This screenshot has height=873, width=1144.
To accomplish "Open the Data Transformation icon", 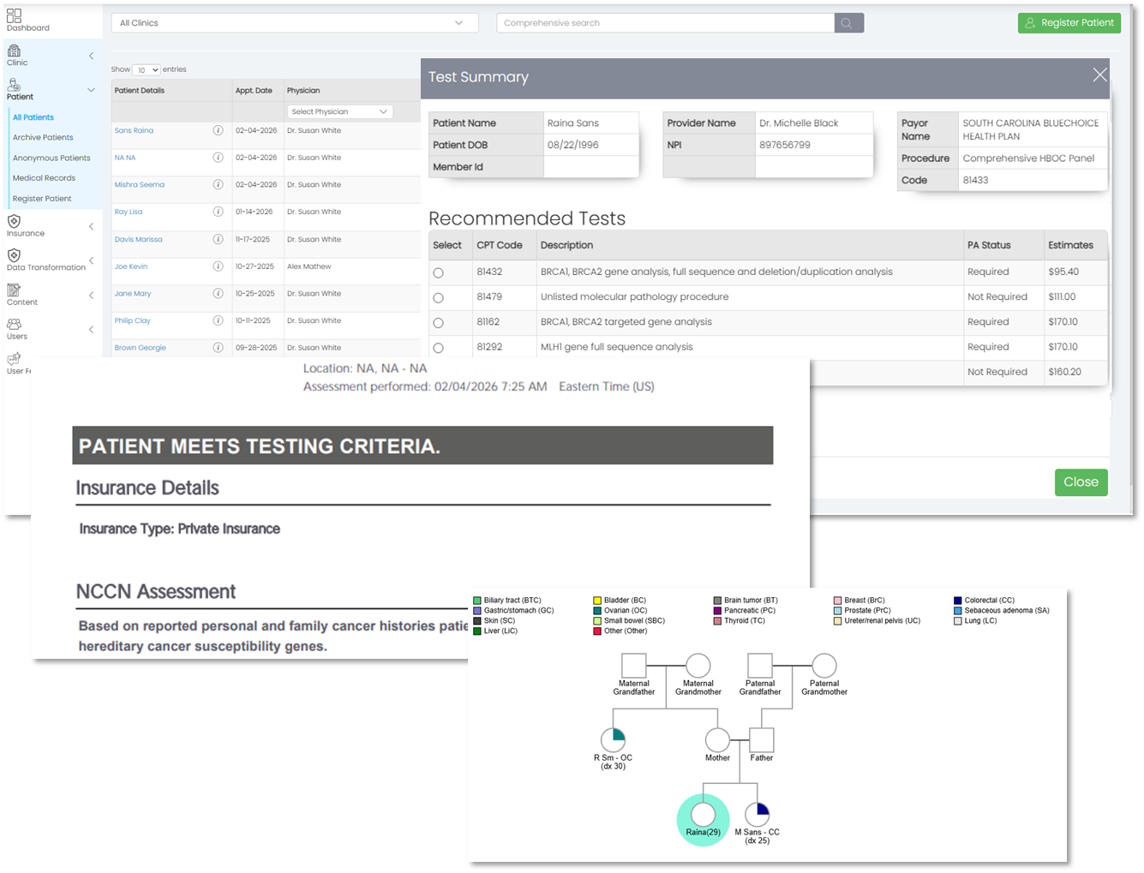I will (14, 255).
